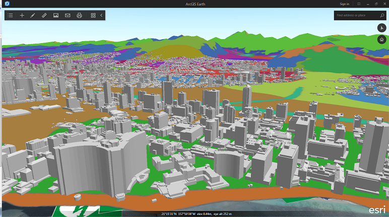Minimize the ArcGIS Earth window
The height and width of the screenshot is (217, 389).
click(x=367, y=4)
